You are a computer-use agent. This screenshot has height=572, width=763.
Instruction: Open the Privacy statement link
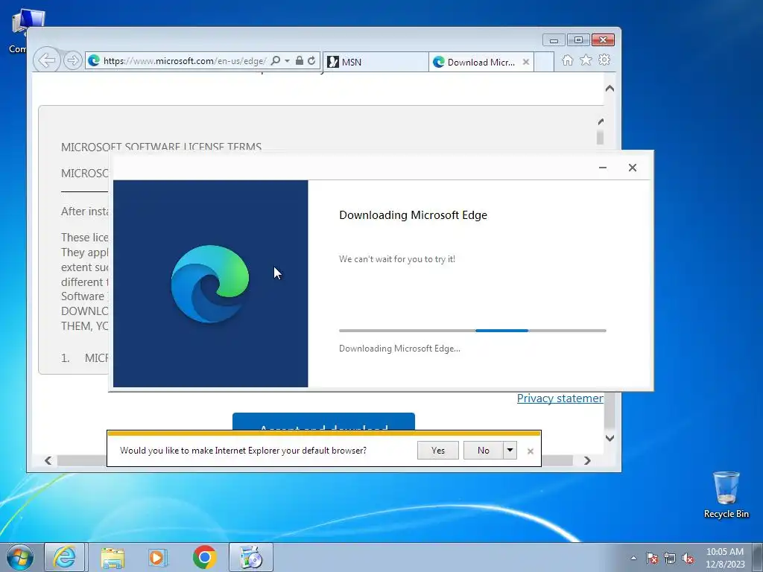(560, 398)
